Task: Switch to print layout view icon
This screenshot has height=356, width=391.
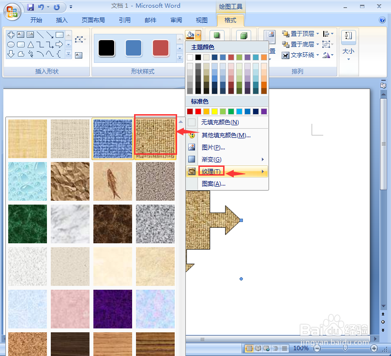Action: click(x=249, y=348)
